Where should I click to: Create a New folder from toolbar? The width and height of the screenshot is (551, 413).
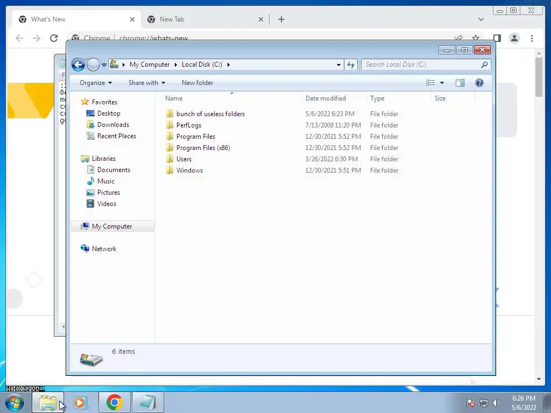197,83
